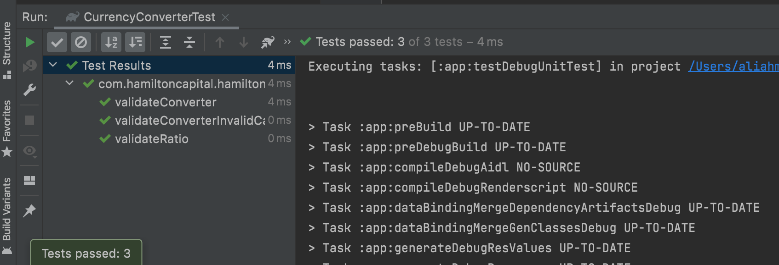779x265 pixels.
Task: Show more toolbar actions via double chevron
Action: click(x=287, y=42)
